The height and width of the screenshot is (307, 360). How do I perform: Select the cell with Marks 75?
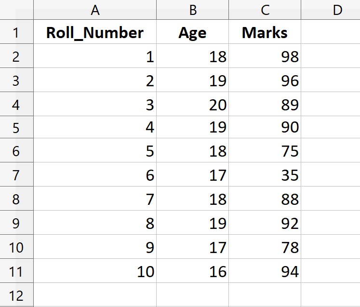point(265,151)
